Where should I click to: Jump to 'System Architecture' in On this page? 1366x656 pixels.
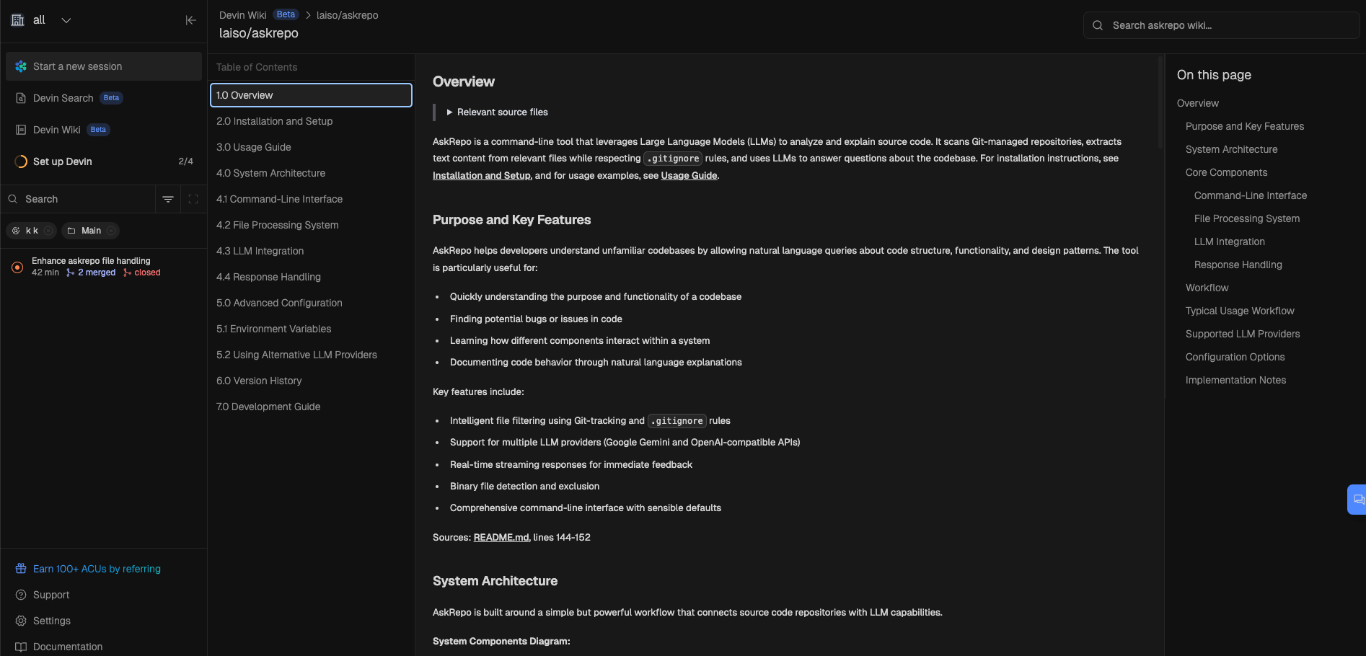click(x=1231, y=149)
